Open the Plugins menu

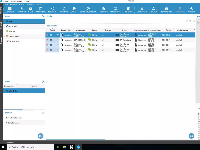coord(38,4)
